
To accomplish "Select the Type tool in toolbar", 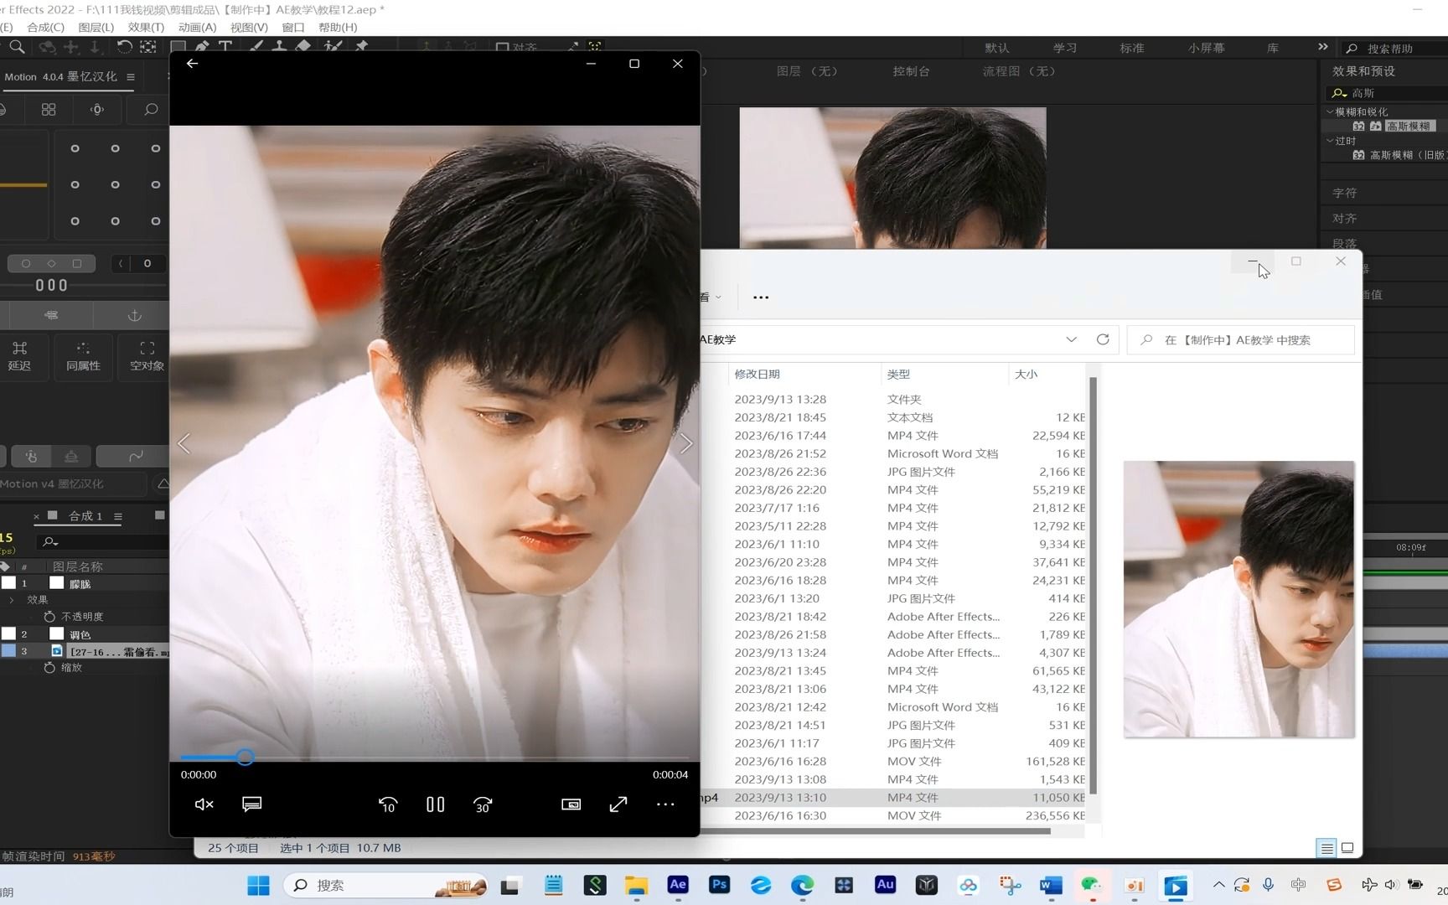I will (225, 47).
